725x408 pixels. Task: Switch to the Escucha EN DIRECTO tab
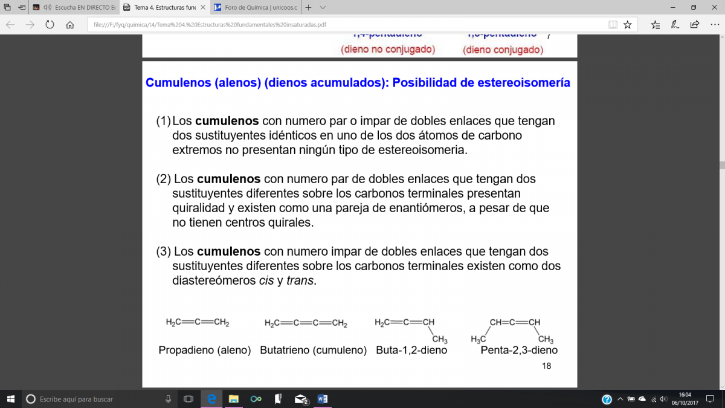click(85, 8)
